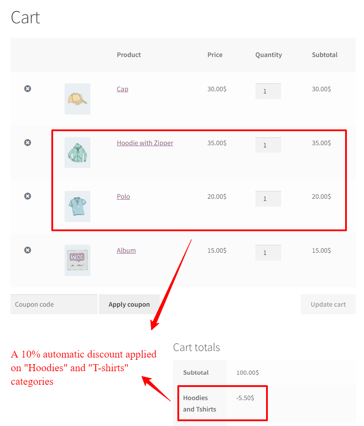Open the green hoodie product image

click(77, 152)
